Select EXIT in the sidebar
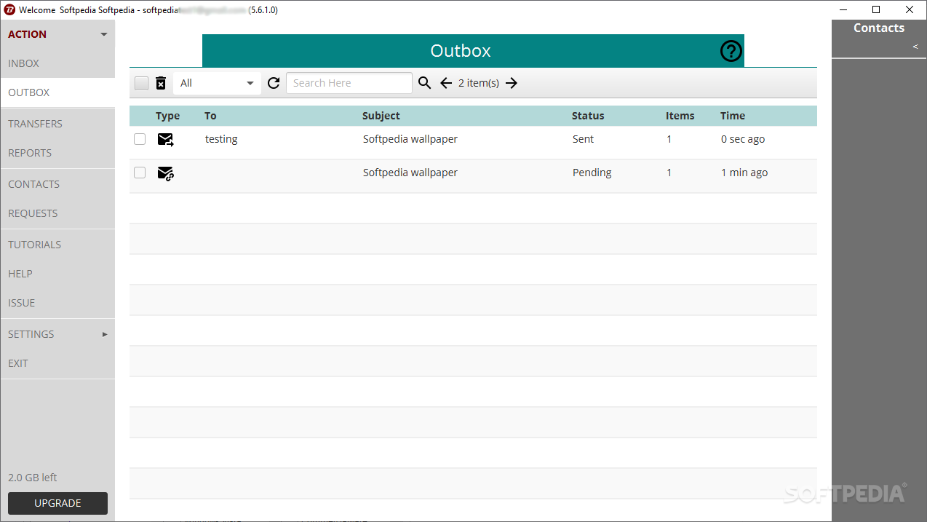The height and width of the screenshot is (522, 927). tap(57, 363)
